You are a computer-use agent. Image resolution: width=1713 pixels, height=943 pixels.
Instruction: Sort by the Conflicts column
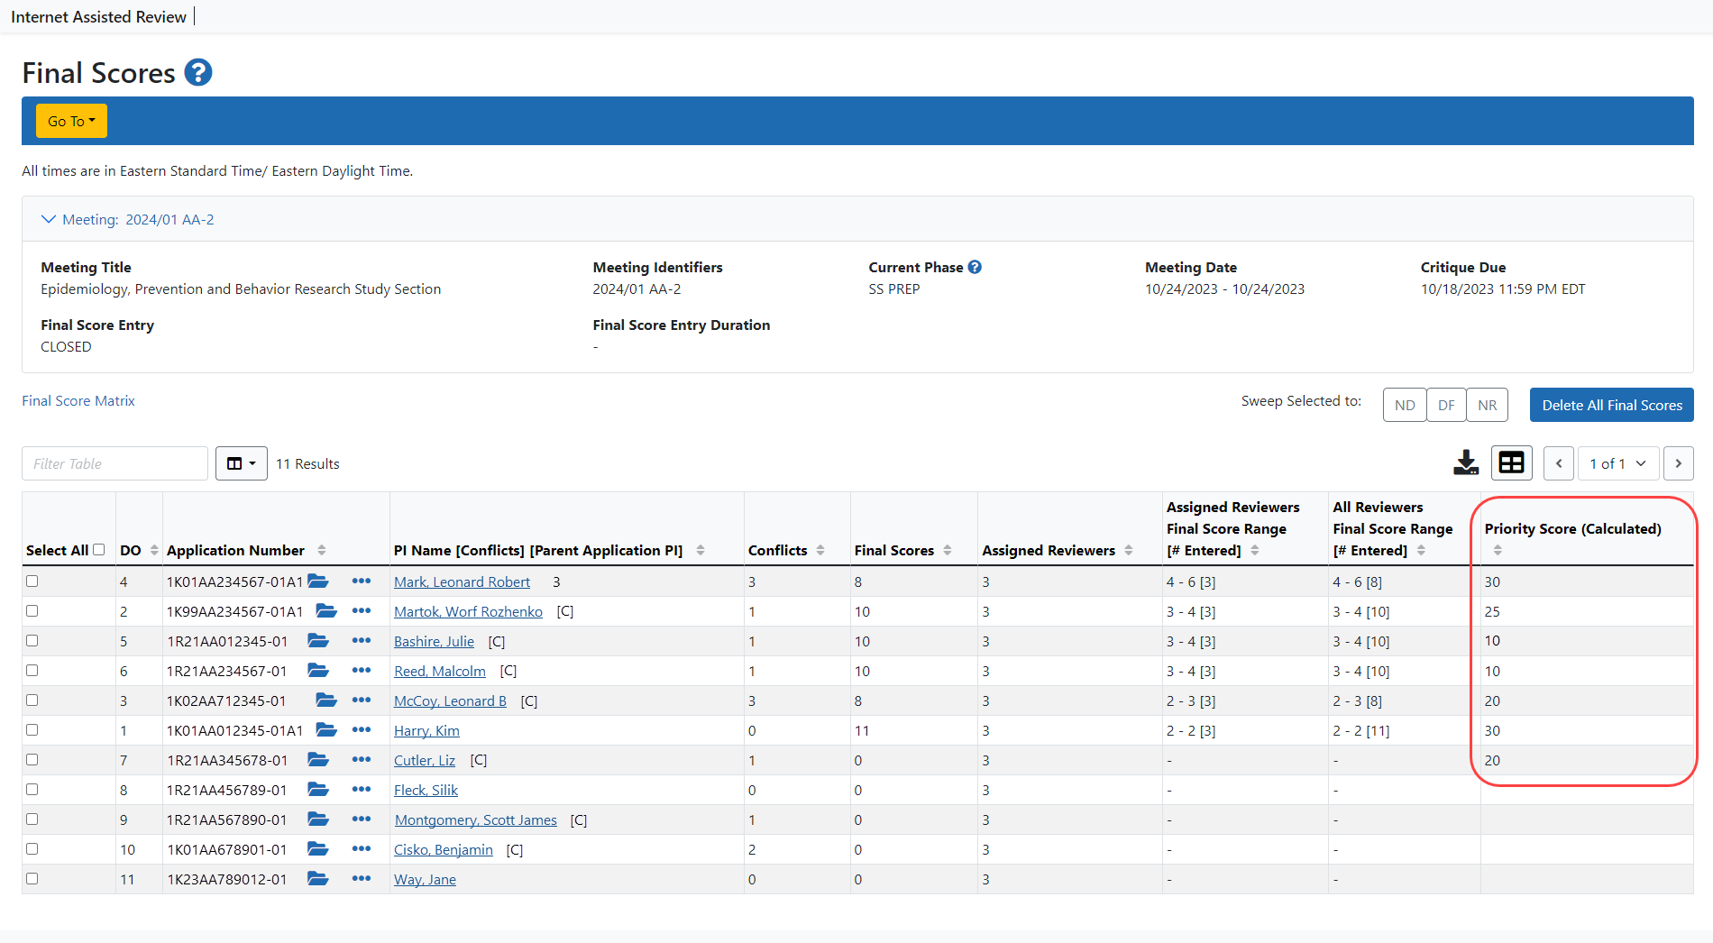coord(820,550)
